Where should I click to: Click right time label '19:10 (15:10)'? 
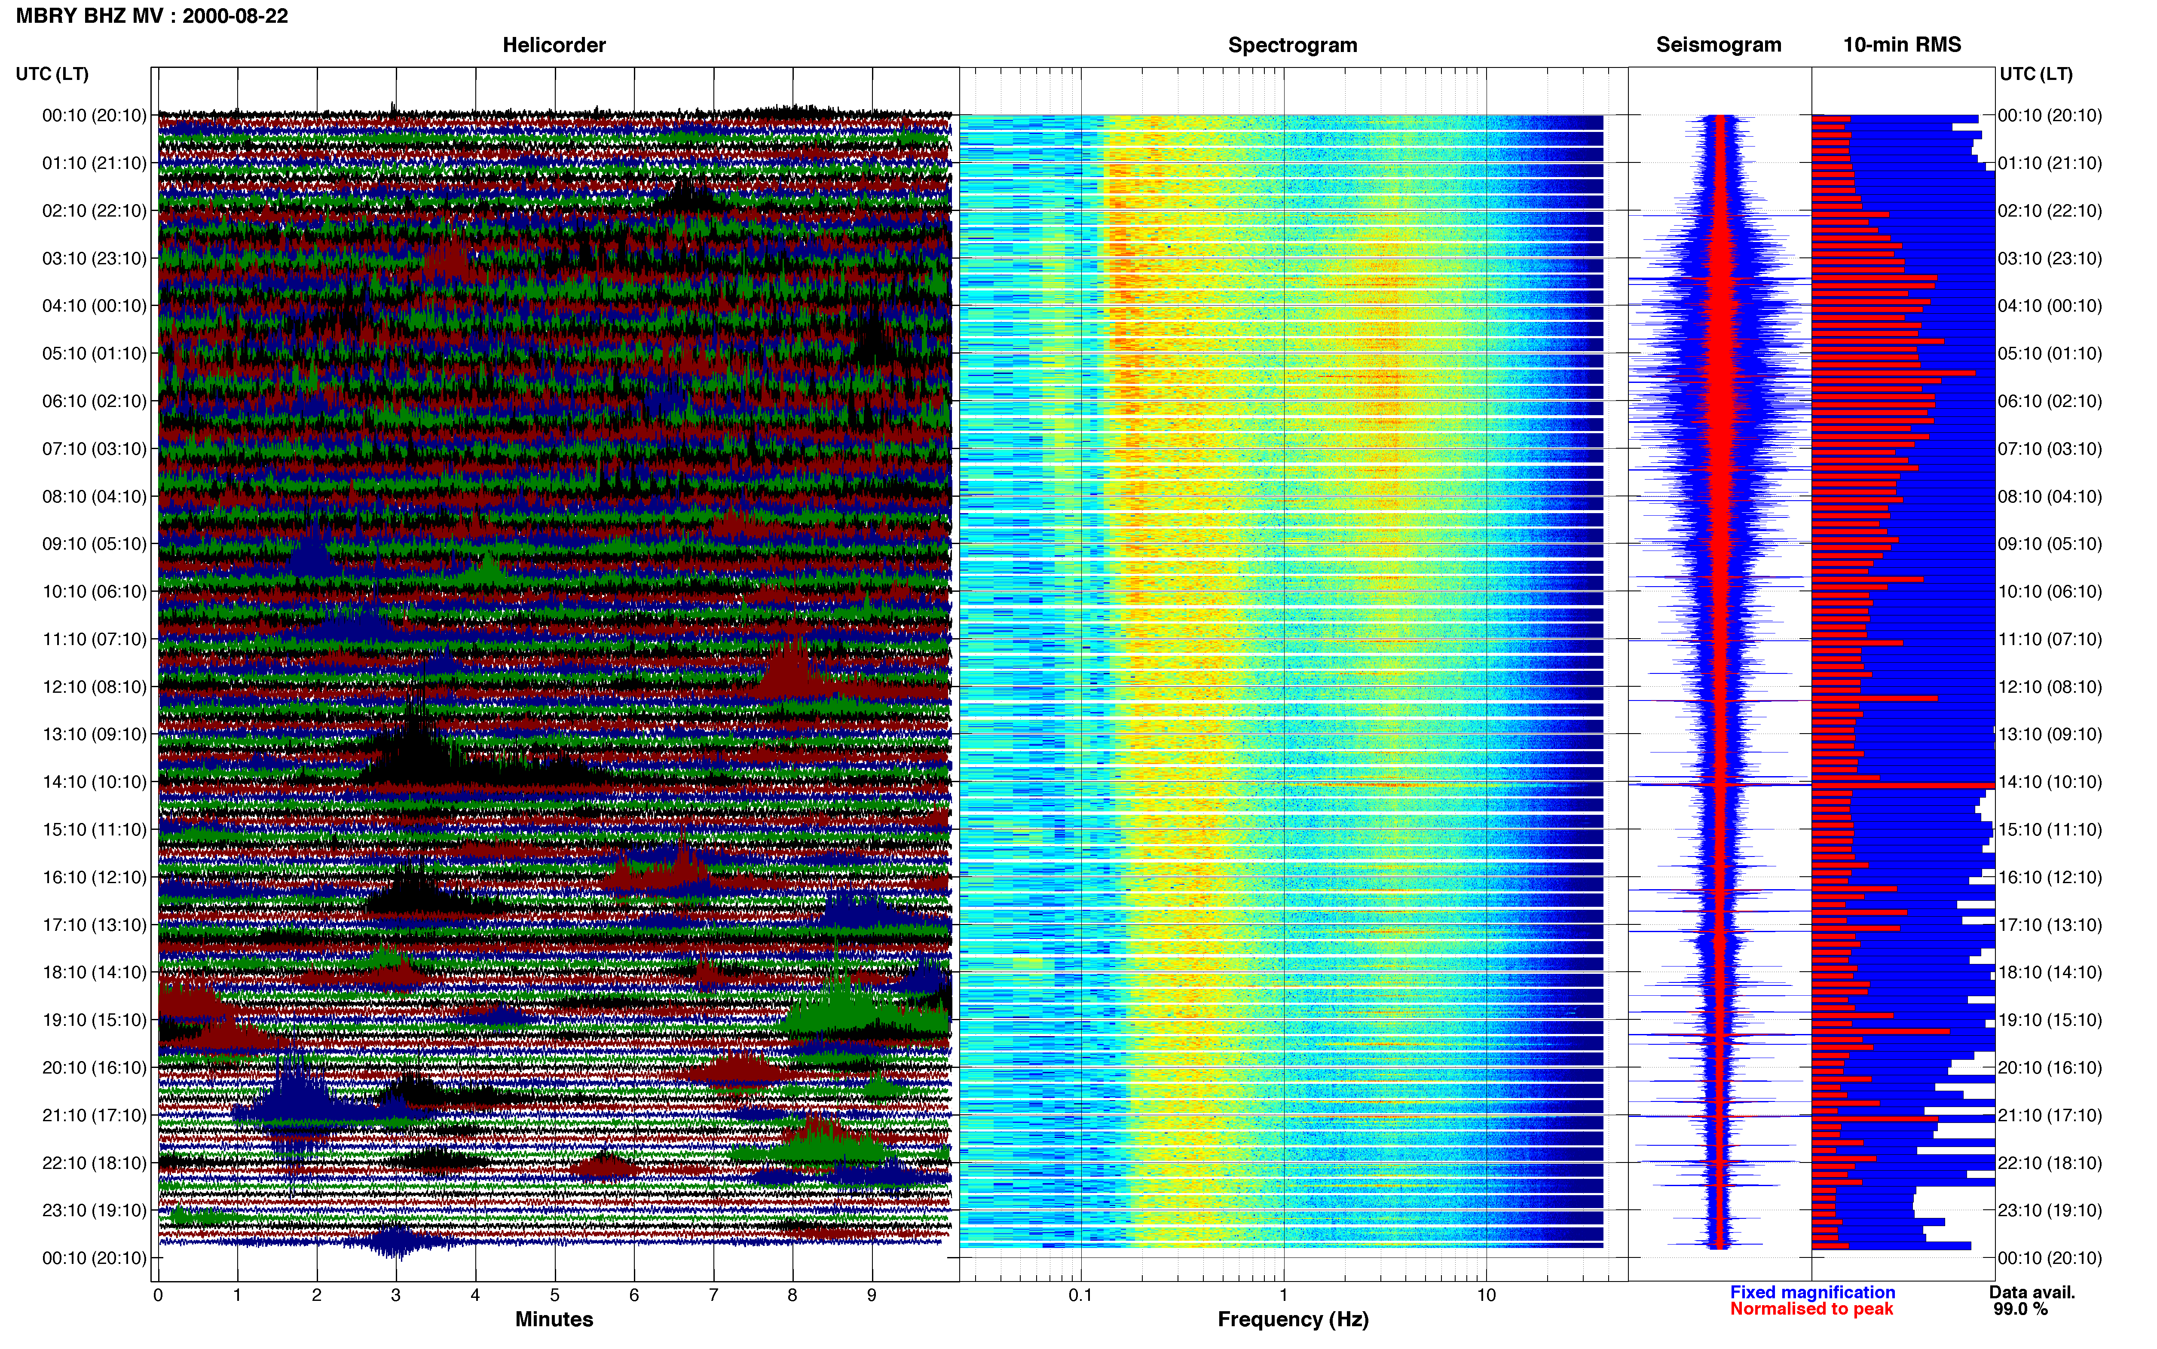point(2050,1020)
